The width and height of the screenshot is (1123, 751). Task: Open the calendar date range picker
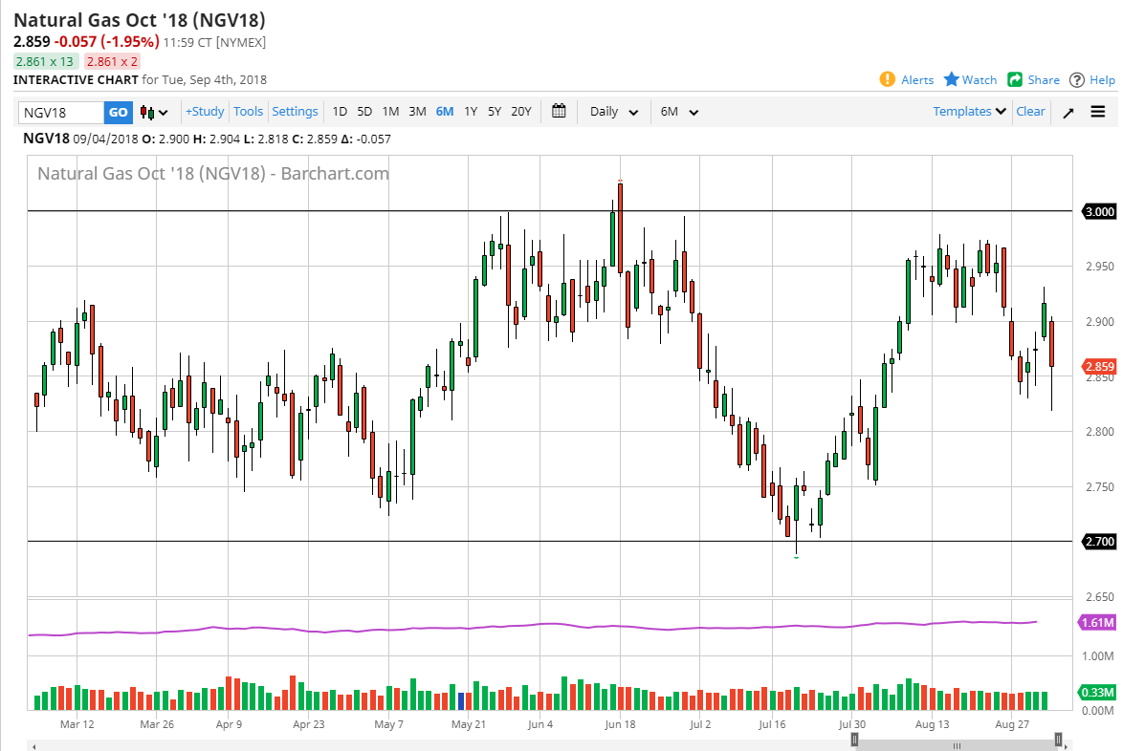pyautogui.click(x=559, y=111)
